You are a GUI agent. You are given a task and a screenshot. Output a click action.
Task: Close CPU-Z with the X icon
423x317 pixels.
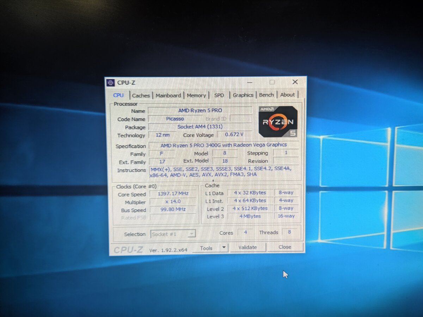click(x=295, y=82)
